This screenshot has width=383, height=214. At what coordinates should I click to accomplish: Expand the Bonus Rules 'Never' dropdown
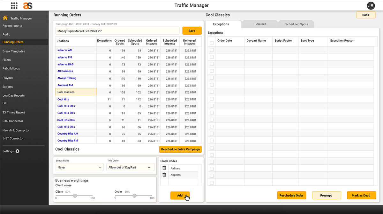79,167
